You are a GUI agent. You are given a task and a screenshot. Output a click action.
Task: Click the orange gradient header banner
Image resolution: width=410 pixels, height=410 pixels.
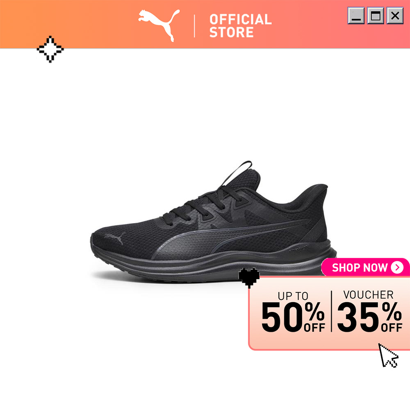(x=205, y=24)
